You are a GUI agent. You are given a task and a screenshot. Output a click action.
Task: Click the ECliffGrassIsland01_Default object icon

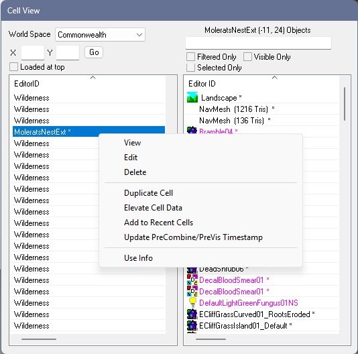click(192, 326)
